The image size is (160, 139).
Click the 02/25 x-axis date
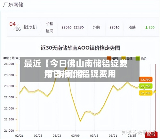click(38, 136)
